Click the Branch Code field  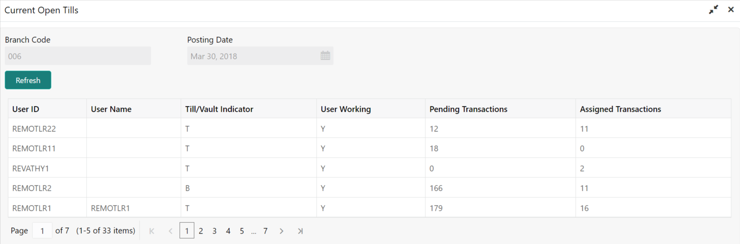(x=78, y=56)
